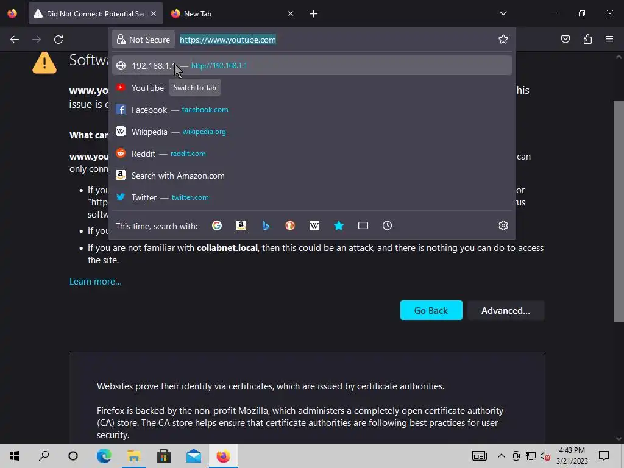The width and height of the screenshot is (624, 468).
Task: Search this time with Amazon icon
Action: click(241, 225)
